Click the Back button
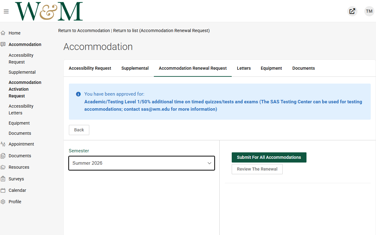 click(x=79, y=130)
